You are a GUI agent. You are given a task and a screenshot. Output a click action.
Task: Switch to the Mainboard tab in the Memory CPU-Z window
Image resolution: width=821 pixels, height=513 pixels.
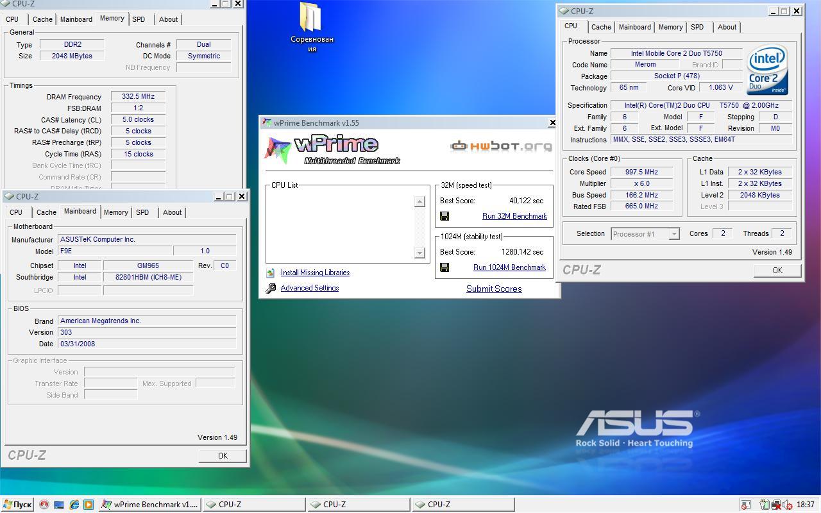(76, 19)
